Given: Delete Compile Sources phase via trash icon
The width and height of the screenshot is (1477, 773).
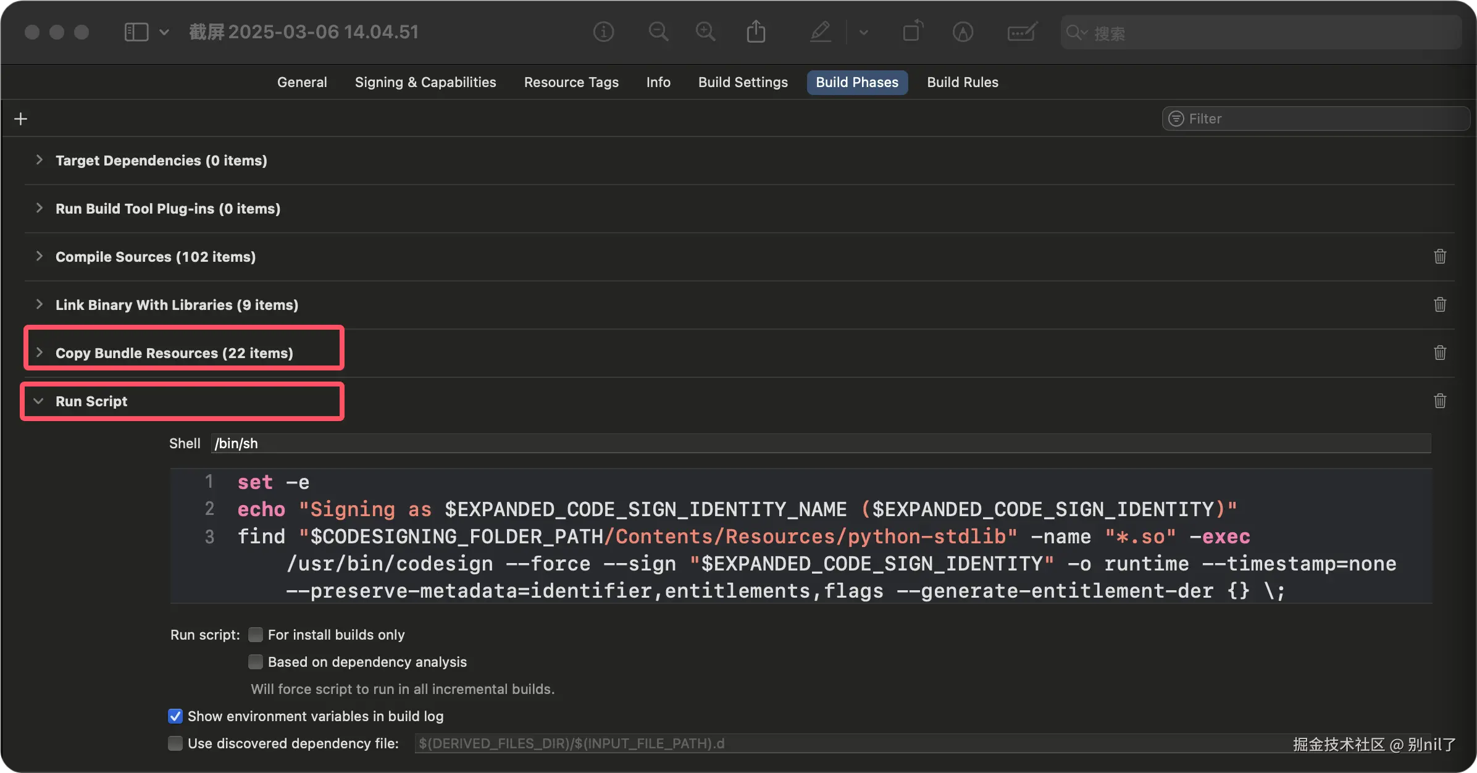Looking at the screenshot, I should pyautogui.click(x=1440, y=256).
